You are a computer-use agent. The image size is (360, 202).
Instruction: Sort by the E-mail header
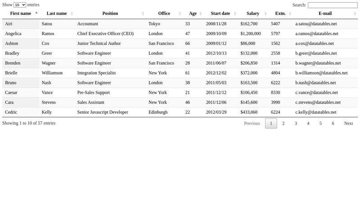pyautogui.click(x=325, y=13)
